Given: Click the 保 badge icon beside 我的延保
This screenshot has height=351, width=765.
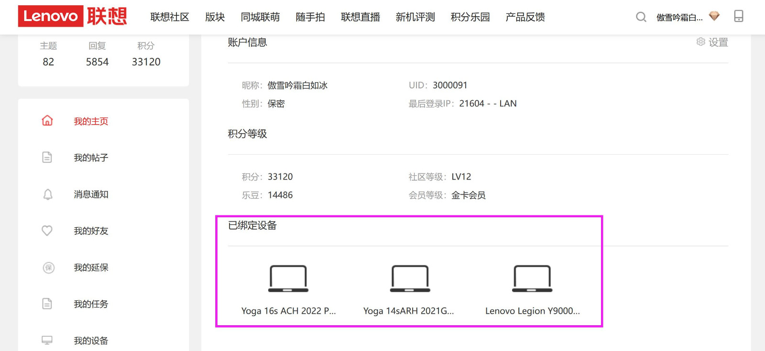Looking at the screenshot, I should click(48, 267).
